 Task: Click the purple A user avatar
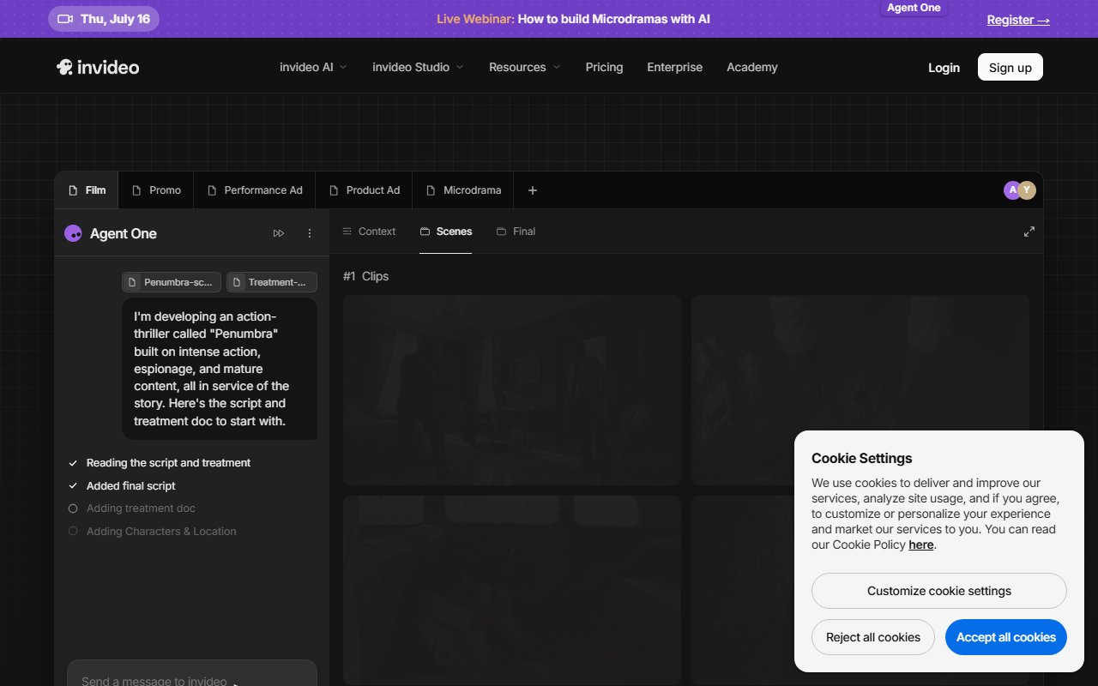pyautogui.click(x=1012, y=190)
